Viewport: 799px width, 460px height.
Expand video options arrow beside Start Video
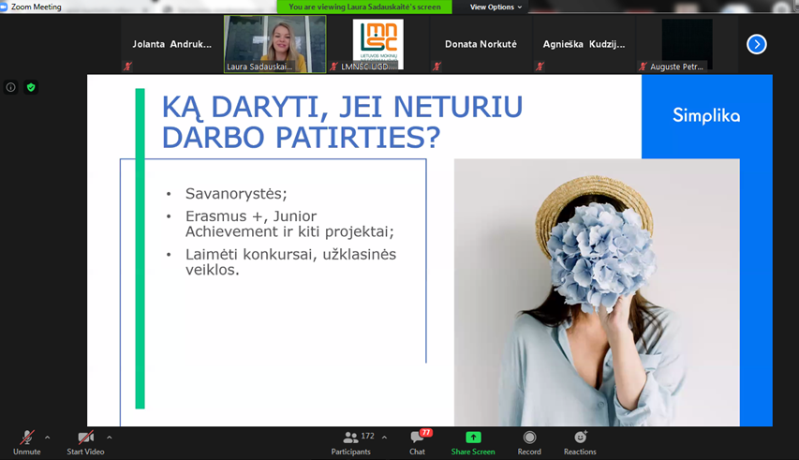[110, 438]
